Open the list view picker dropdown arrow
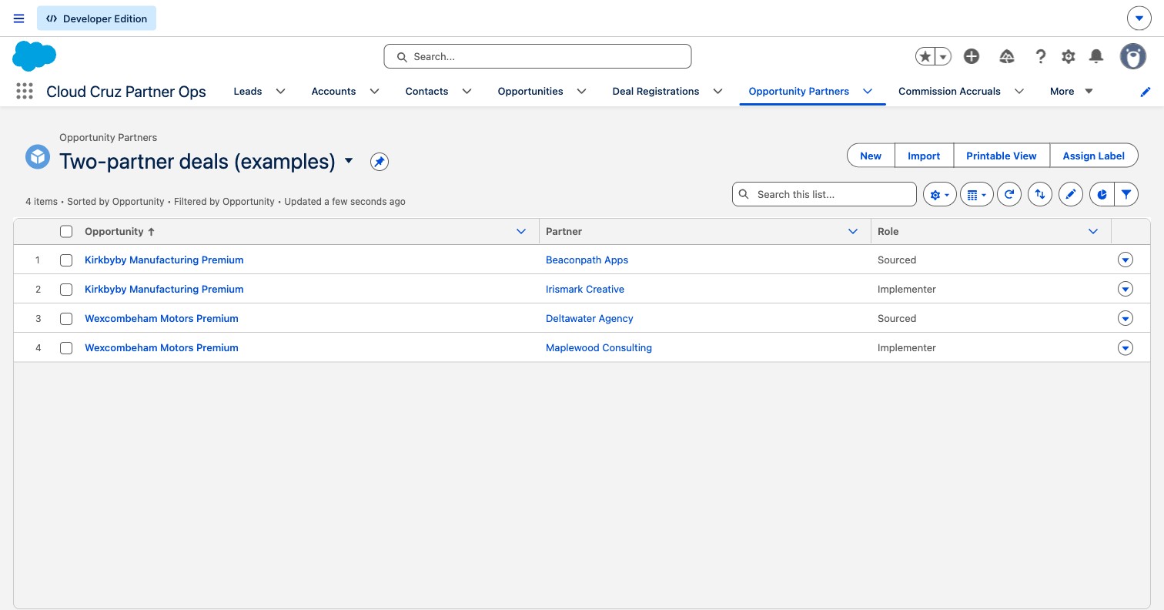 click(x=349, y=161)
